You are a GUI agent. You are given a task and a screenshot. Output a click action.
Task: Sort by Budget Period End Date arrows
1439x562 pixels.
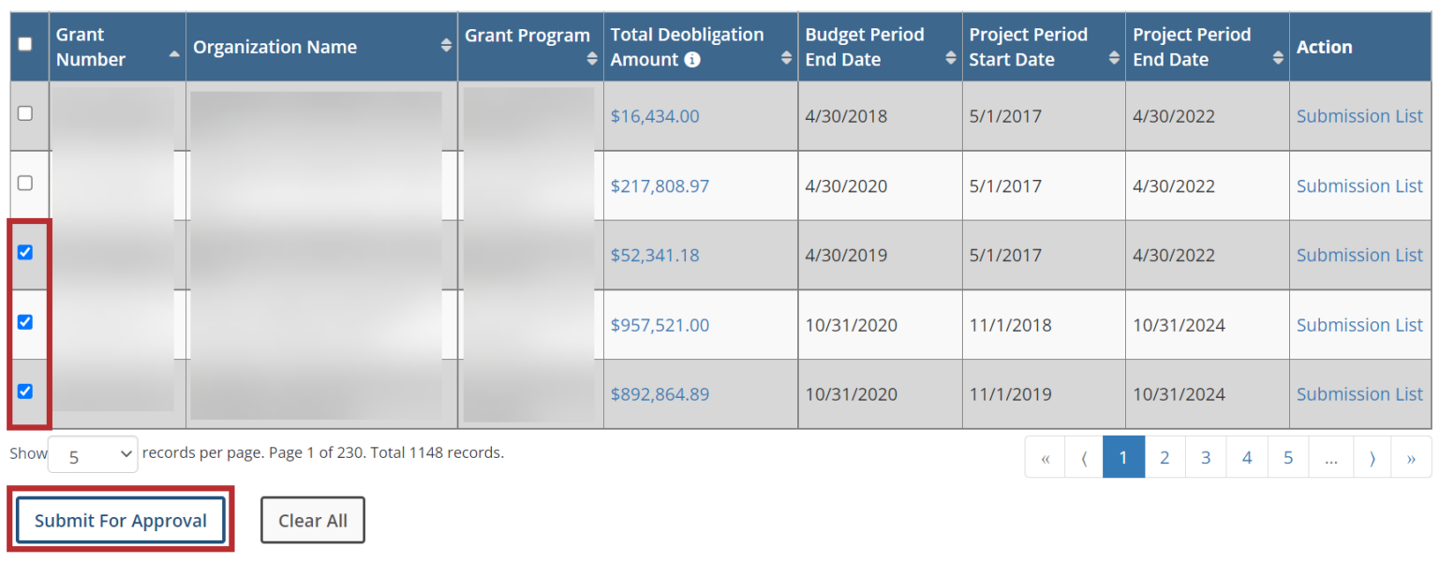(x=951, y=58)
